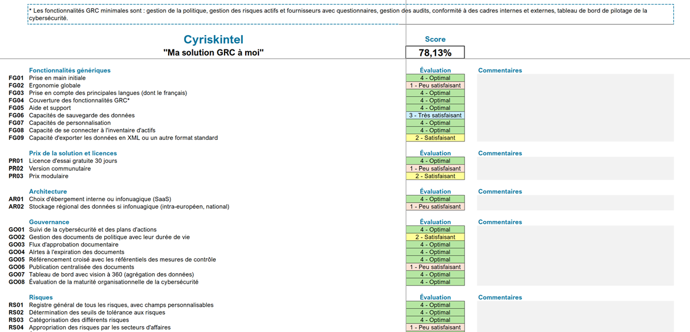Click the comments box for Prix de la solution
The width and height of the screenshot is (690, 332).
[575, 169]
